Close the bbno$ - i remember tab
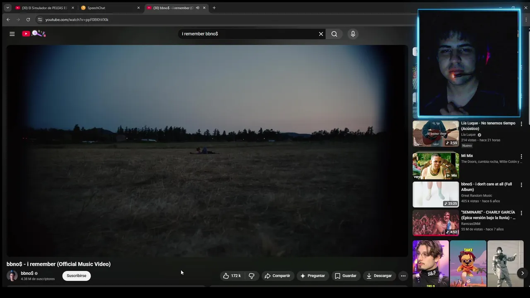This screenshot has height=298, width=530. (x=204, y=8)
